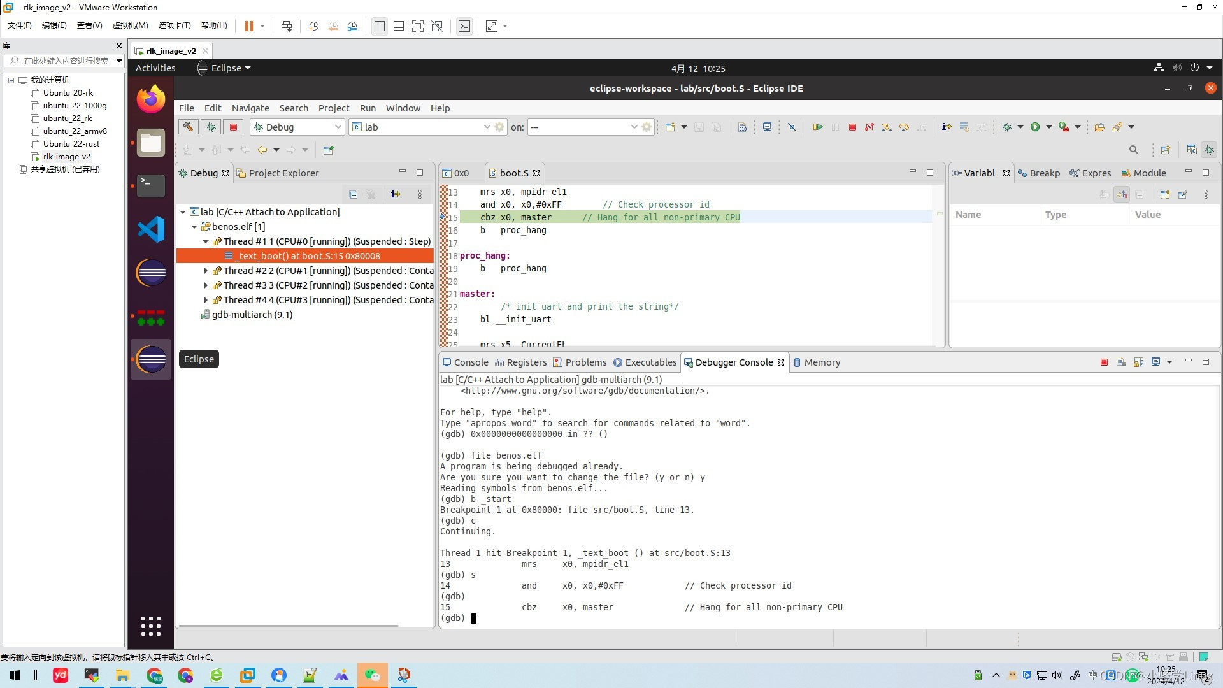
Task: Collapse Thread #1 tree node
Action: click(206, 242)
